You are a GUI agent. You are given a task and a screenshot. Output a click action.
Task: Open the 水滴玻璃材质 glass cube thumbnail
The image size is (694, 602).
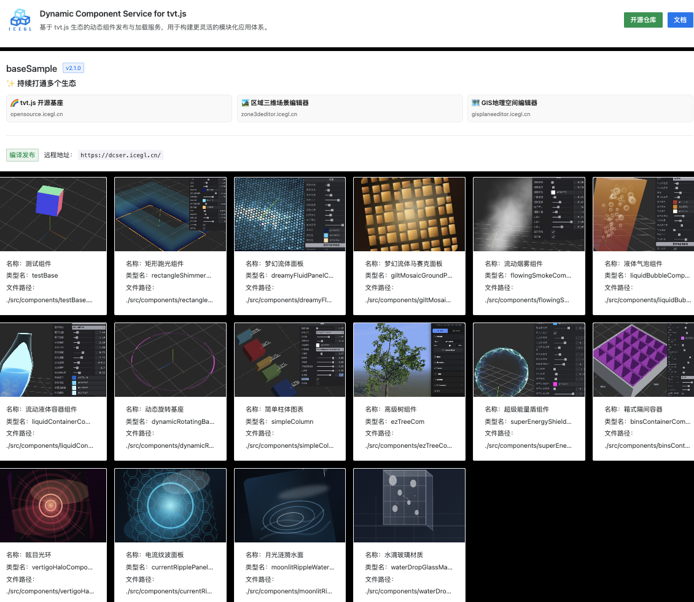(409, 506)
